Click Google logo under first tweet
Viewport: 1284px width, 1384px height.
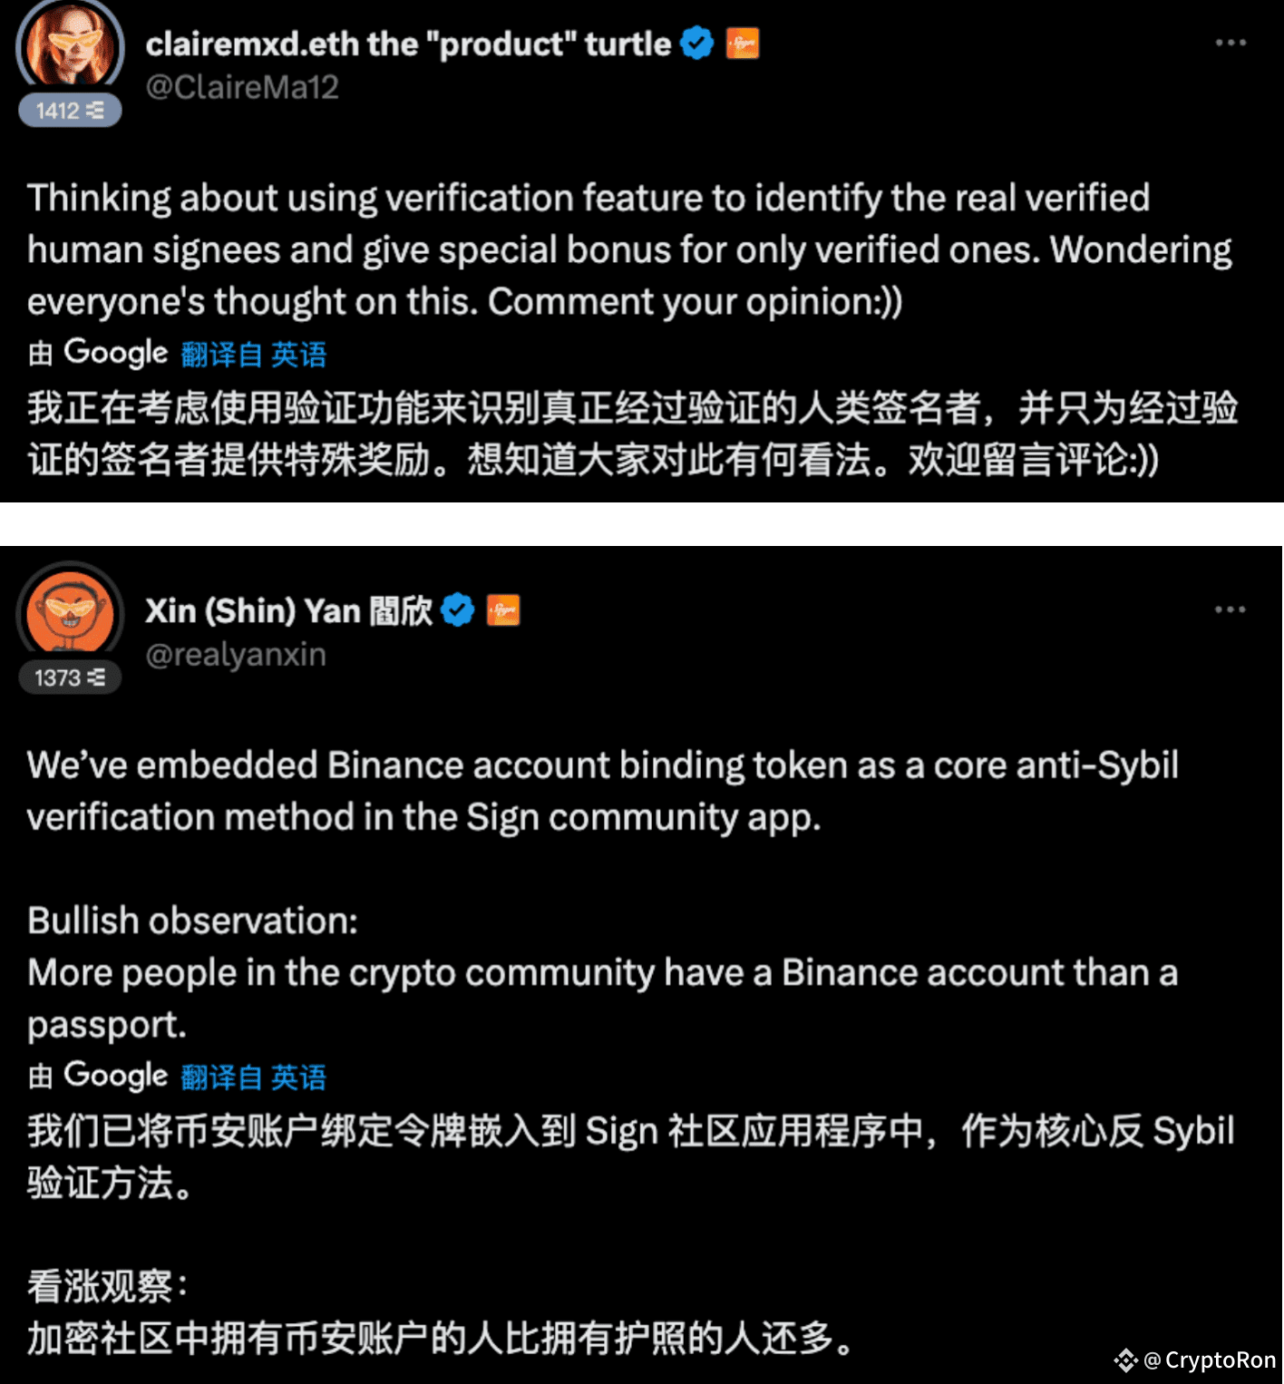tap(116, 352)
